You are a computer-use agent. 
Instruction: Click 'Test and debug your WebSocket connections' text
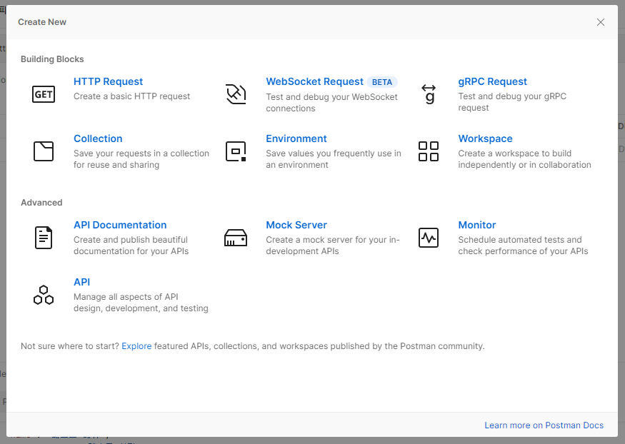(x=331, y=103)
